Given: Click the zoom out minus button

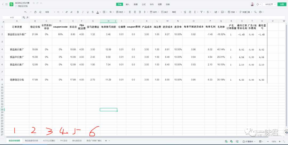Looking at the screenshot, I should (x=268, y=142).
